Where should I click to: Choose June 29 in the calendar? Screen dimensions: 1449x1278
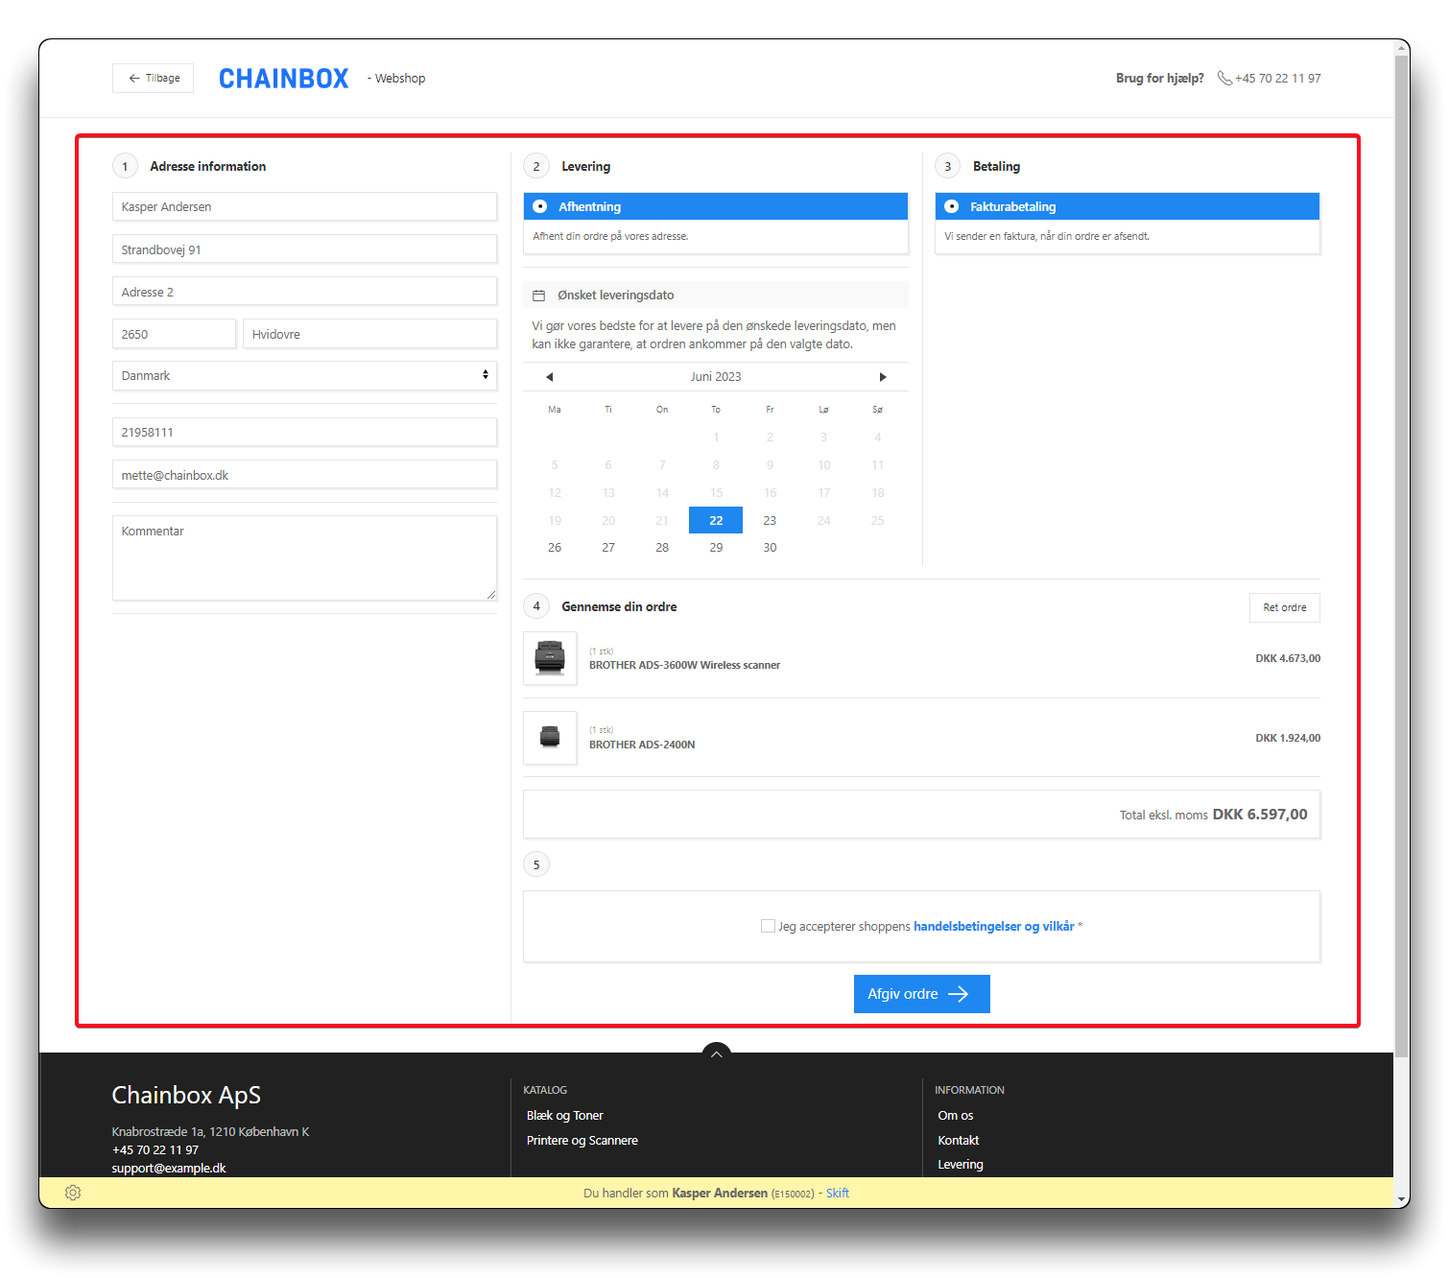(716, 548)
